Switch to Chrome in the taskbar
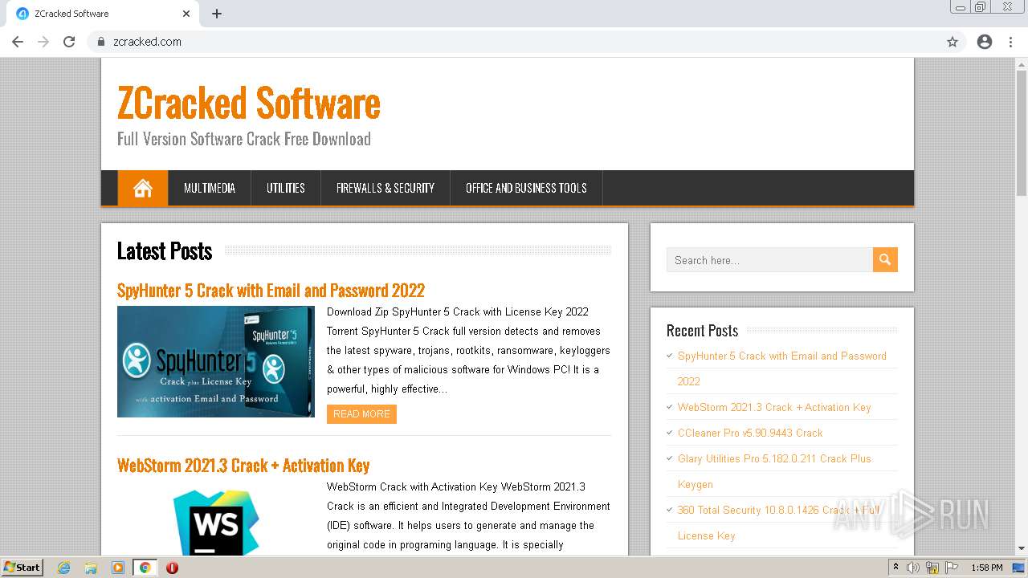The image size is (1028, 578). tap(145, 568)
